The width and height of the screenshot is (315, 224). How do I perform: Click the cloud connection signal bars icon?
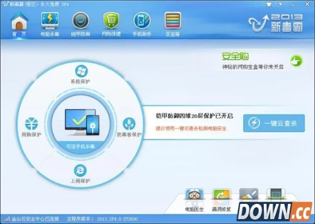tap(7, 219)
